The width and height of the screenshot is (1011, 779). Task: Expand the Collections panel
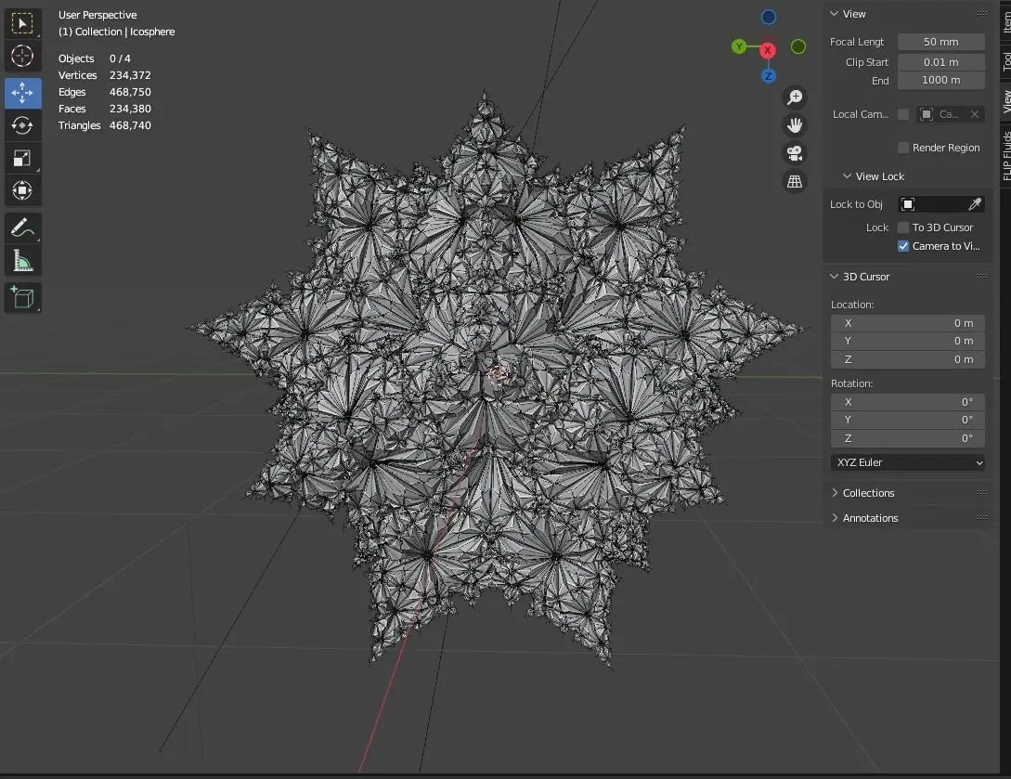pyautogui.click(x=835, y=493)
